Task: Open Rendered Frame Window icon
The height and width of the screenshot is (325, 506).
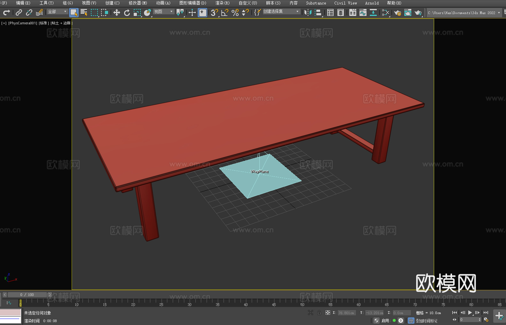Action: point(408,12)
